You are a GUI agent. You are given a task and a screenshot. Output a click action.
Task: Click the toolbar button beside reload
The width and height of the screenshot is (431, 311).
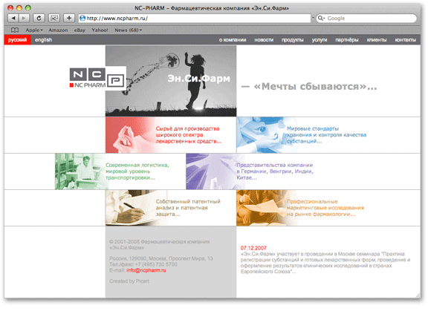(x=54, y=19)
